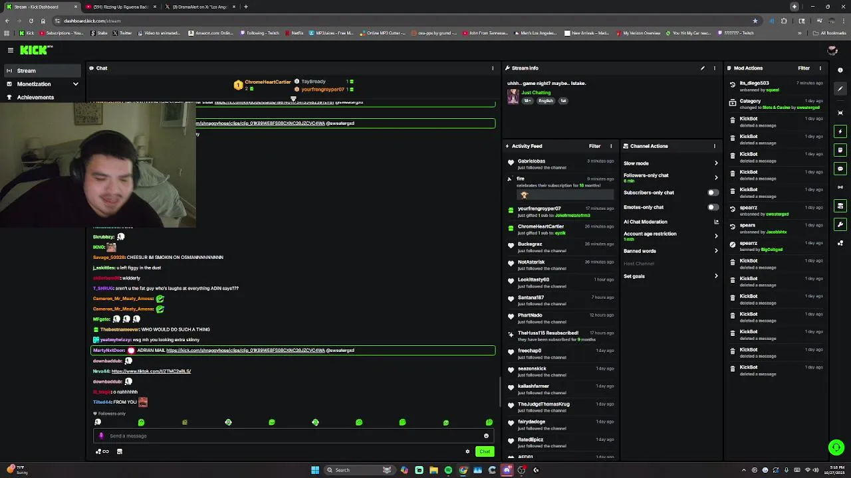
Task: Switch to the DramaAlert on X browser tab
Action: tap(200, 7)
